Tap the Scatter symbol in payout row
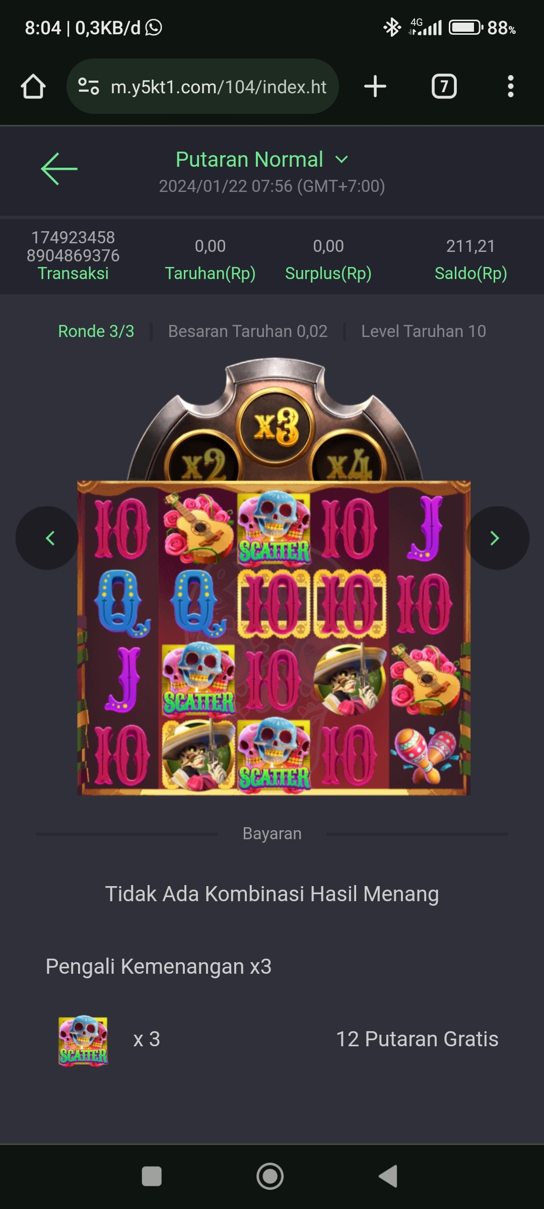This screenshot has height=1209, width=544. click(x=83, y=1040)
